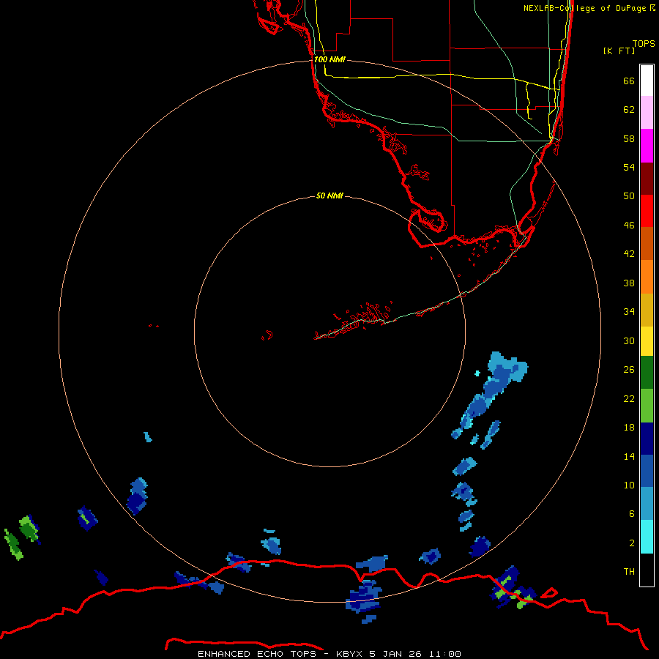
Task: Click the "TOPS" legend heading
Action: pyautogui.click(x=644, y=43)
